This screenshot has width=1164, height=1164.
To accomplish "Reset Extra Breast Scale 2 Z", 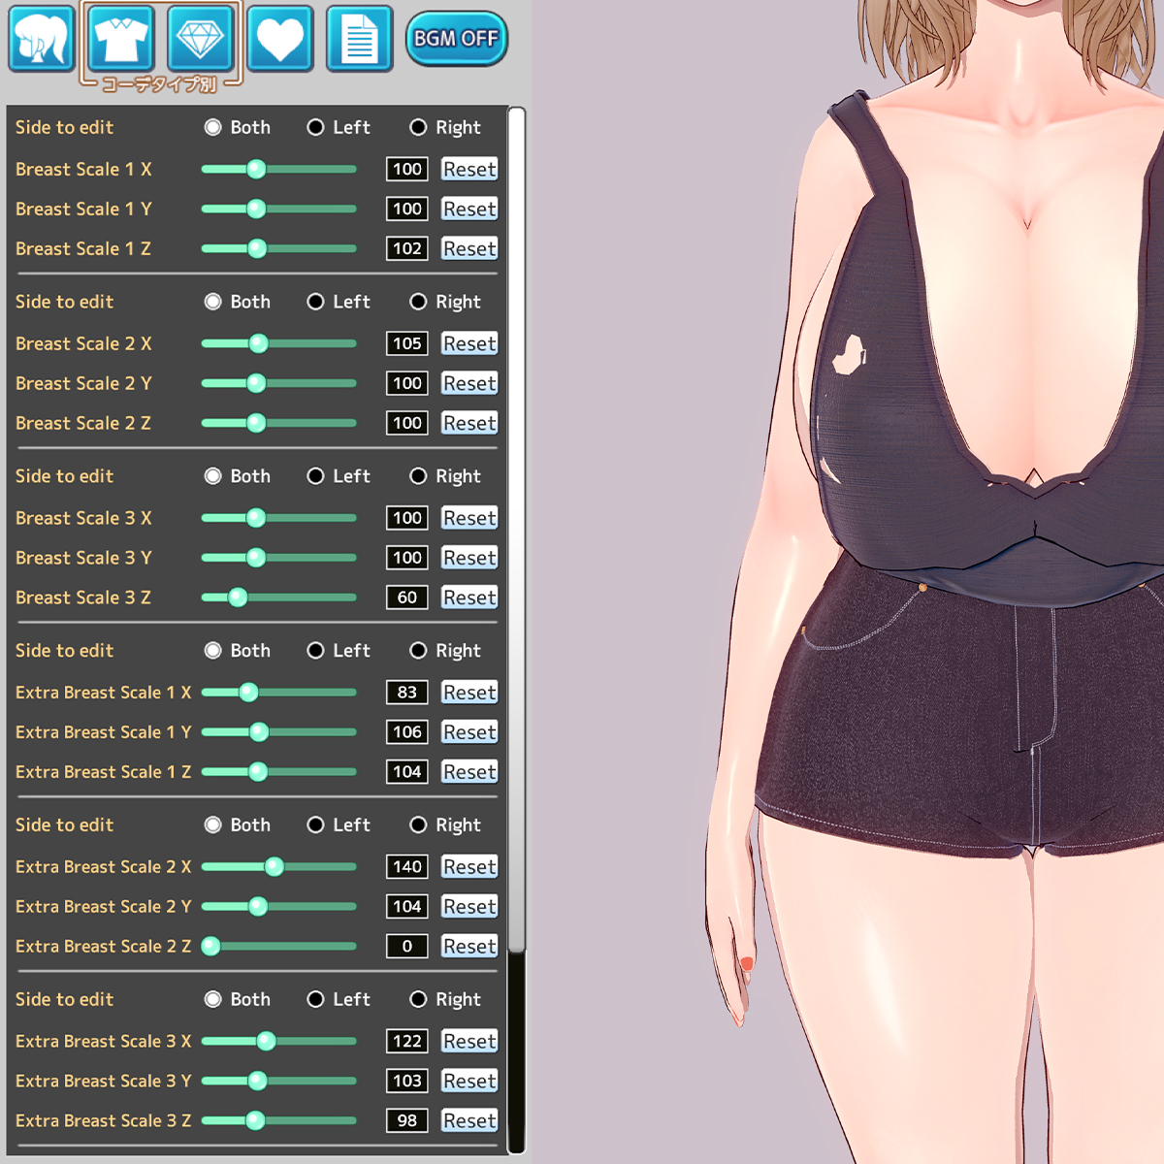I will click(469, 946).
